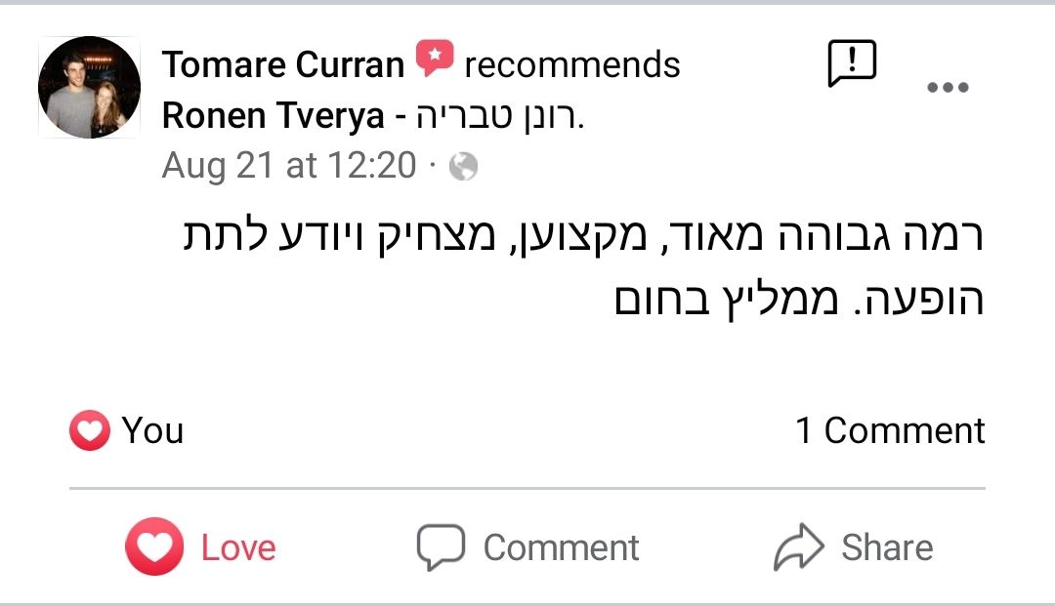1055x606 pixels.
Task: Click the Share text label
Action: click(887, 547)
